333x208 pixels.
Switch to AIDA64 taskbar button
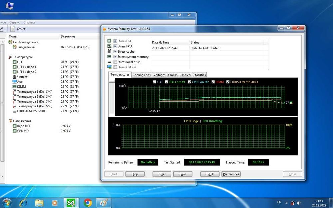pyautogui.click(x=71, y=203)
